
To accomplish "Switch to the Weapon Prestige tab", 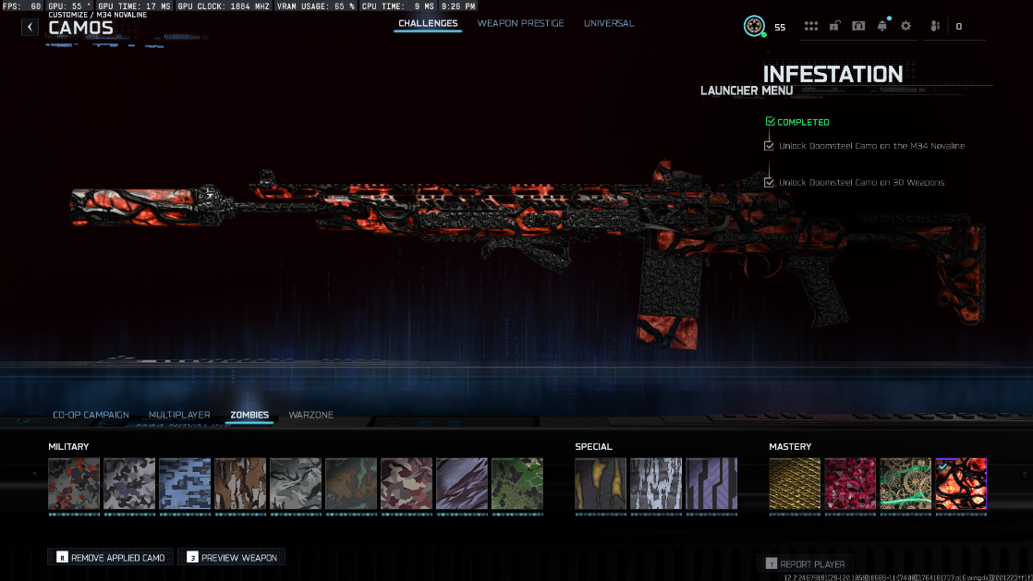I will 520,23.
